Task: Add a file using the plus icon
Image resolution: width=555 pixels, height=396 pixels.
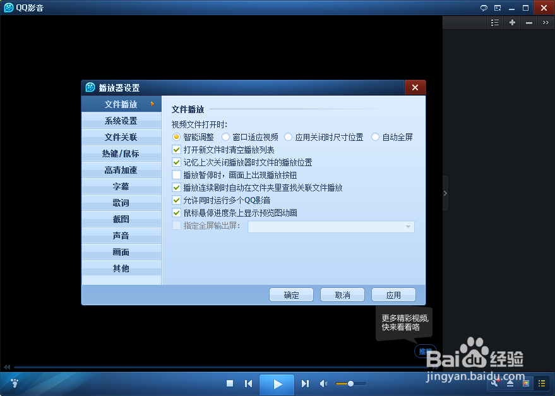Action: pyautogui.click(x=511, y=22)
